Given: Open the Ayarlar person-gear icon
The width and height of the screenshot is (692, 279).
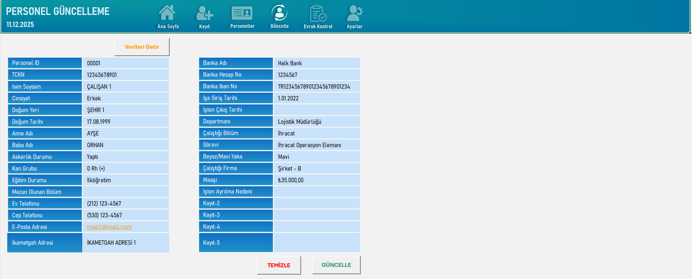Looking at the screenshot, I should tap(355, 13).
